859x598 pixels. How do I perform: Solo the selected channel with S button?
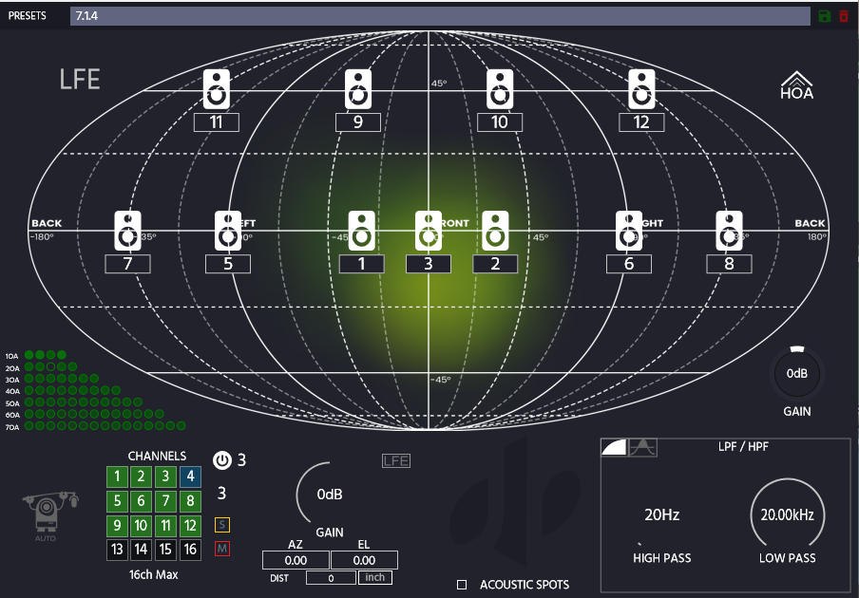tap(221, 525)
